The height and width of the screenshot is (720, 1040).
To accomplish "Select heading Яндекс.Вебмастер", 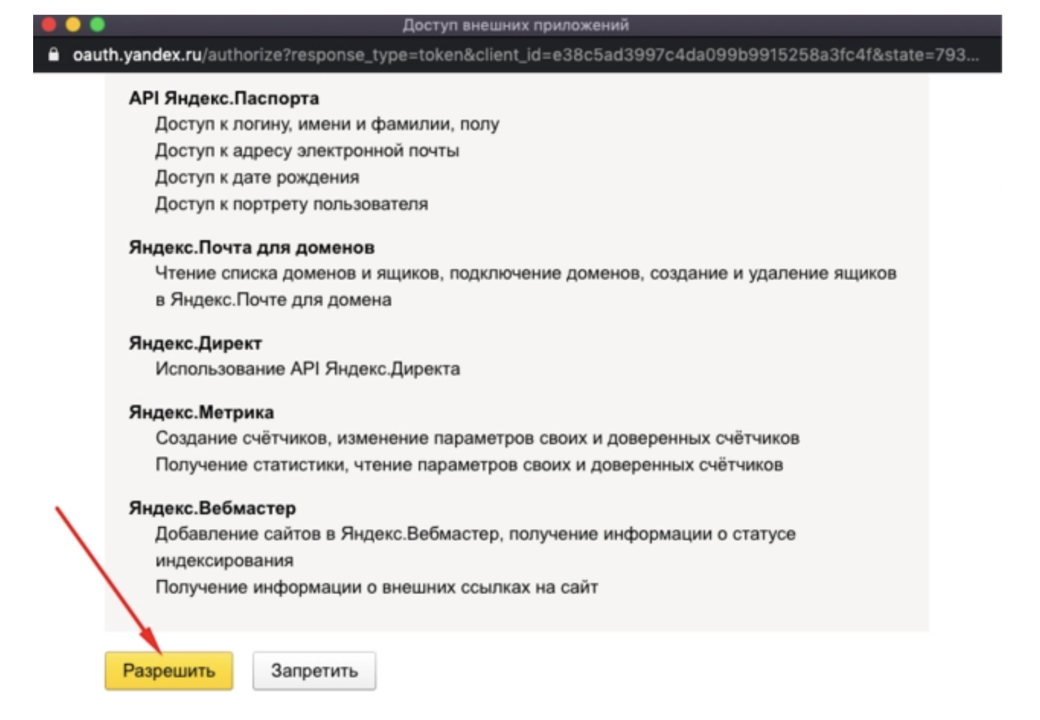I will [x=212, y=508].
